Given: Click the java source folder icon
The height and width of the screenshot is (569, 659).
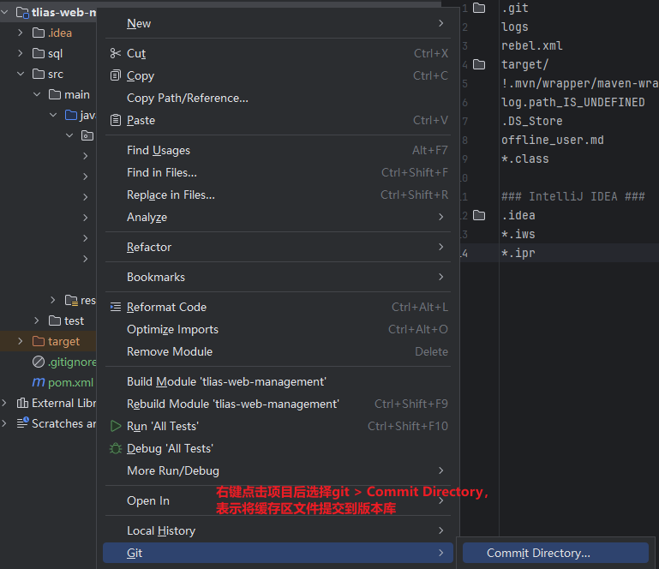Looking at the screenshot, I should point(71,115).
